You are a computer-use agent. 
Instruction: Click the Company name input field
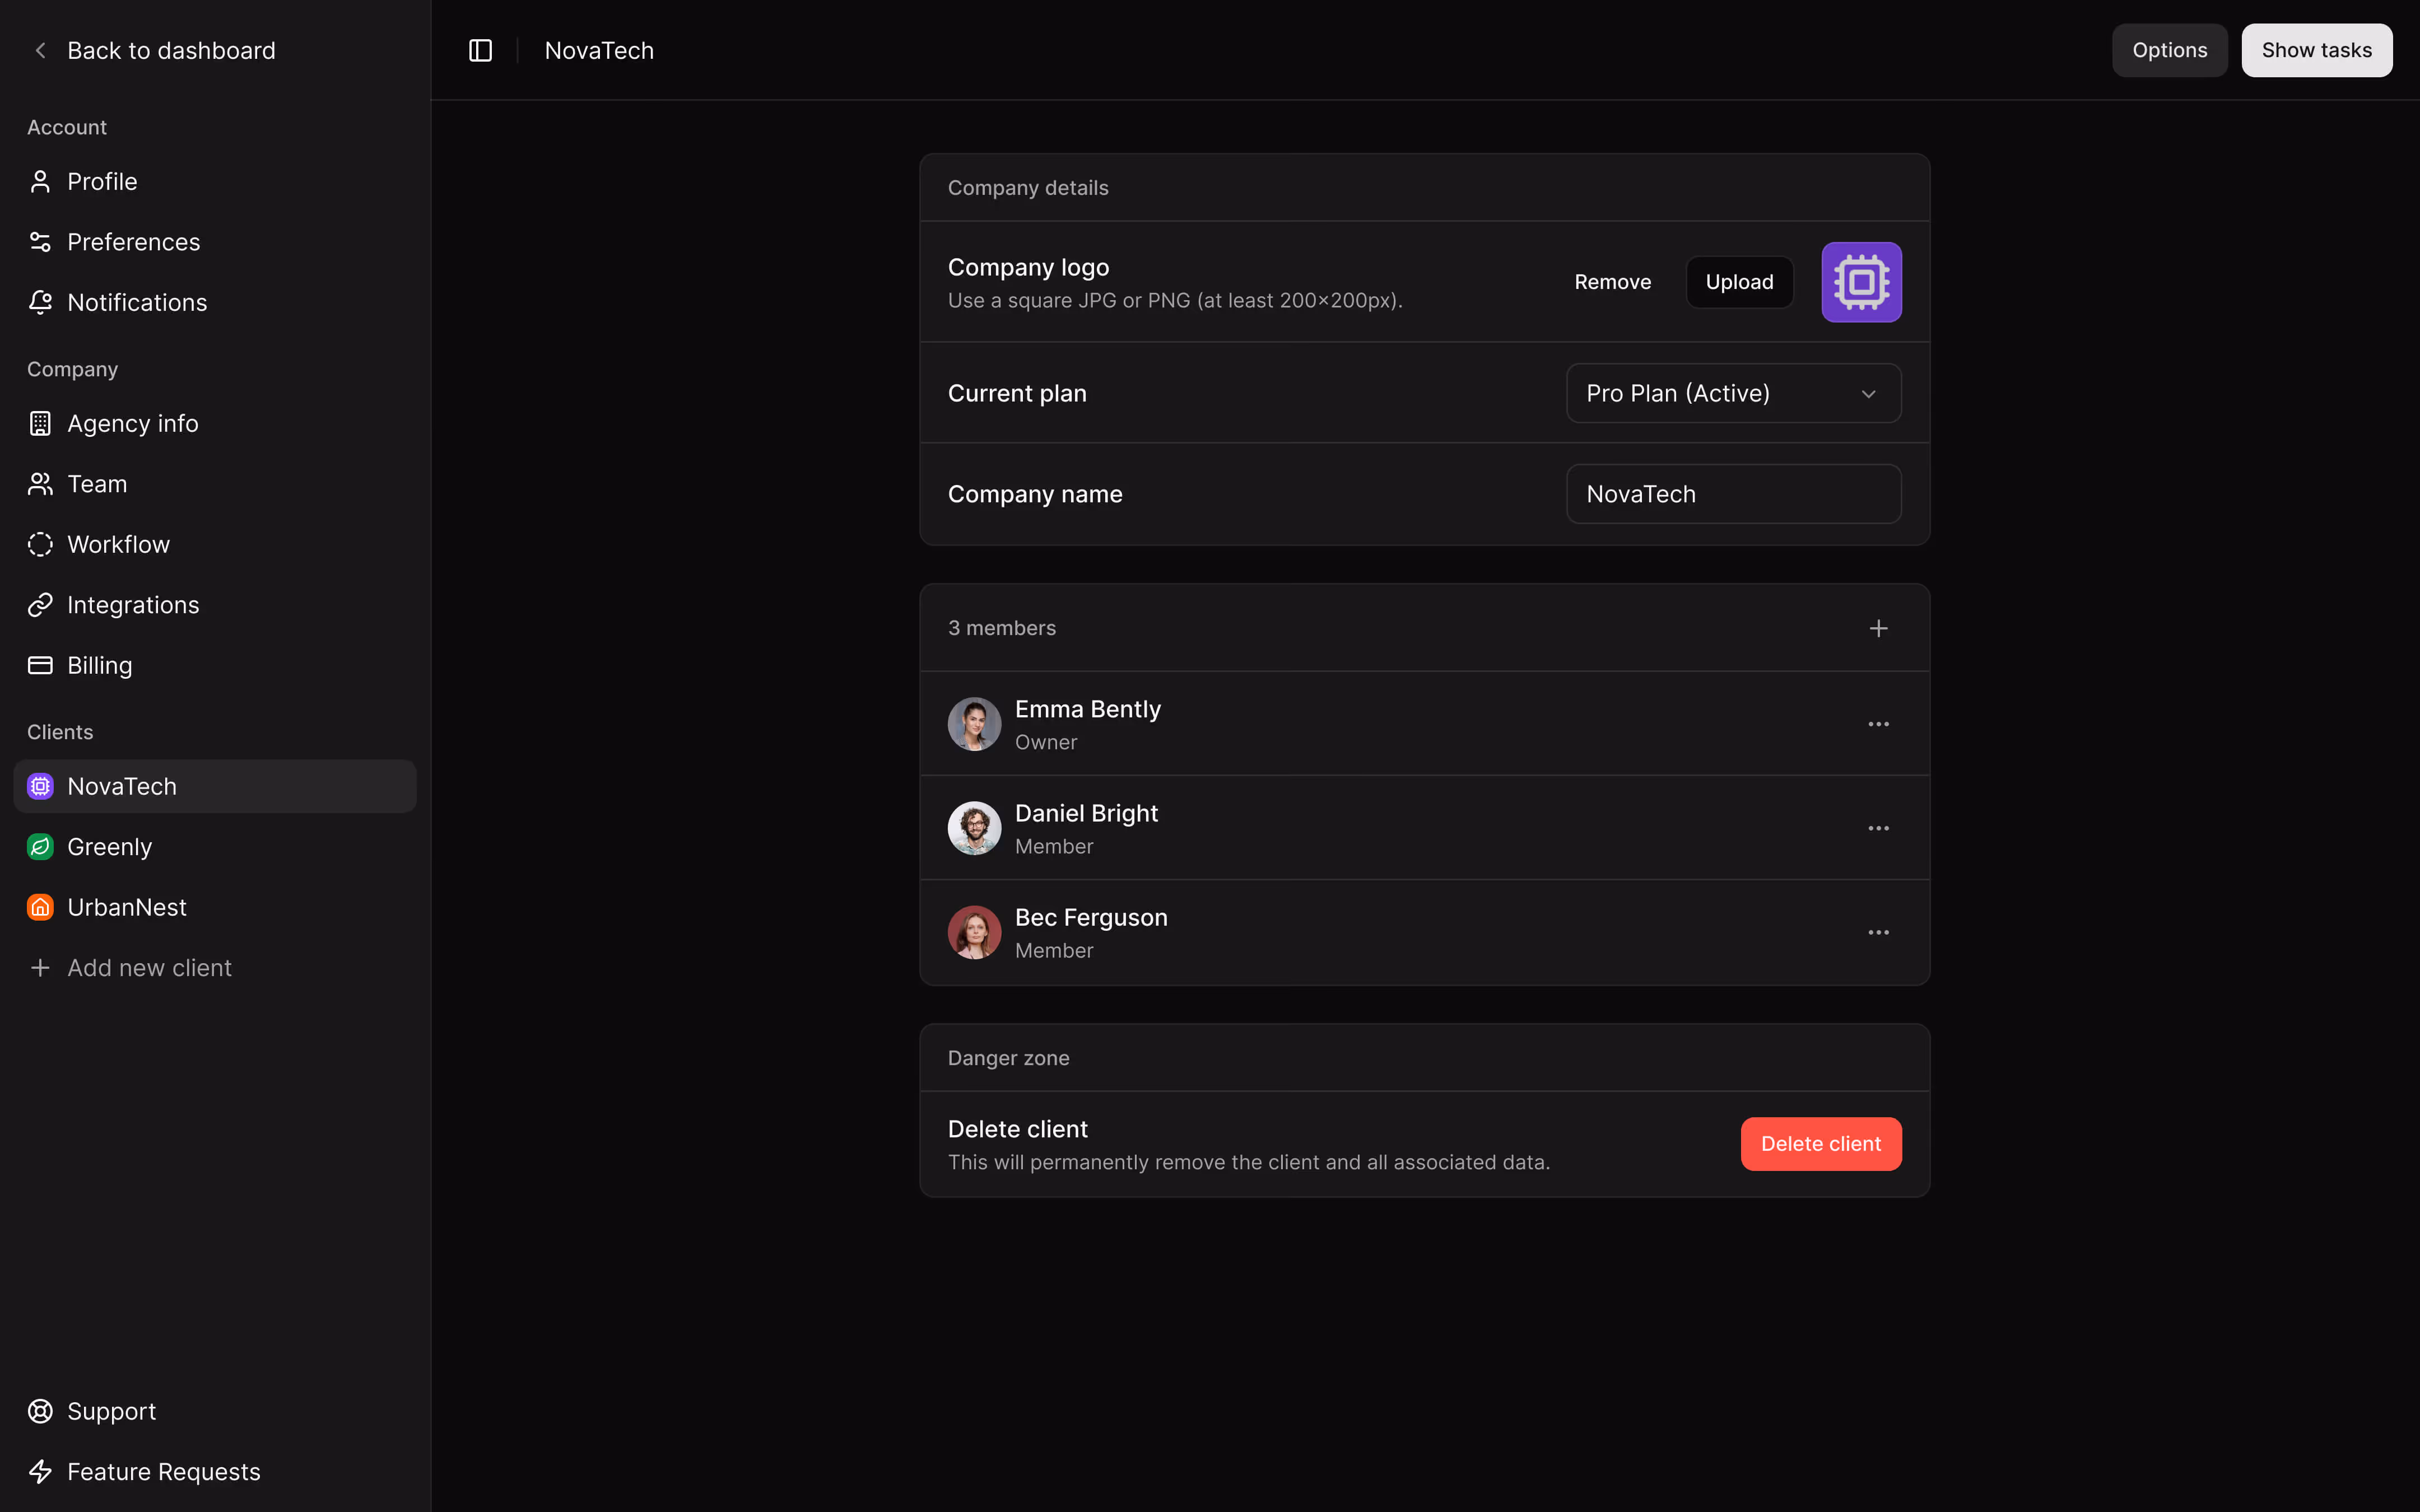(1732, 493)
